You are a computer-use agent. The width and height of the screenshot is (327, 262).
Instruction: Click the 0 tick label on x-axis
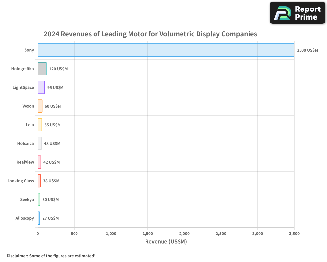(x=38, y=234)
